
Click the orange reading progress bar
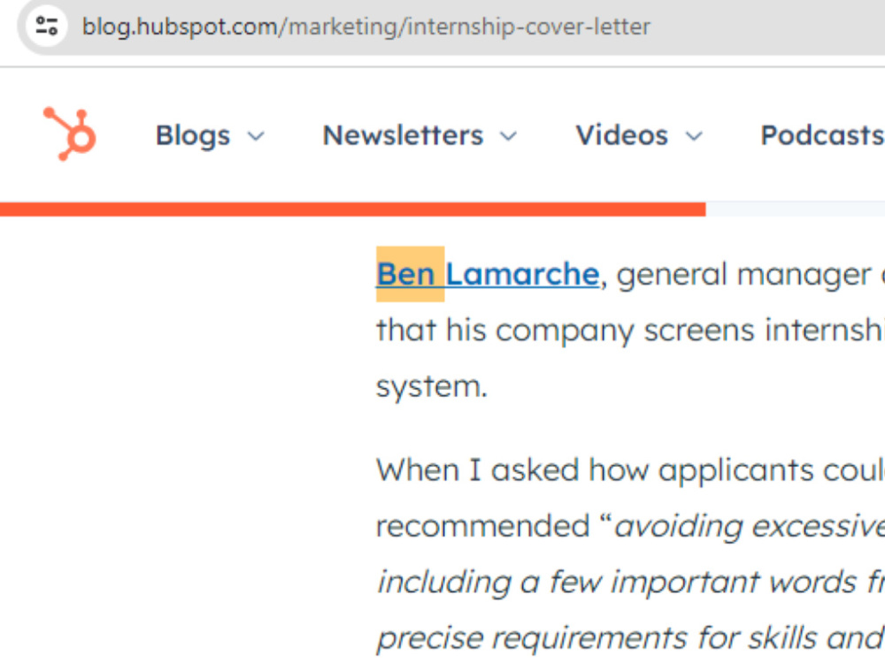pyautogui.click(x=353, y=210)
